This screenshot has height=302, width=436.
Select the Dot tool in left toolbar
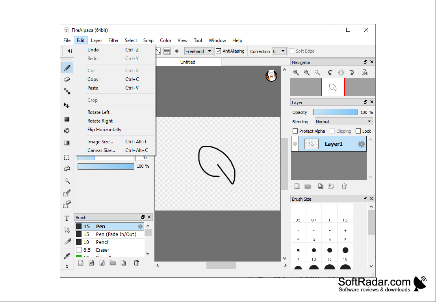point(67,91)
